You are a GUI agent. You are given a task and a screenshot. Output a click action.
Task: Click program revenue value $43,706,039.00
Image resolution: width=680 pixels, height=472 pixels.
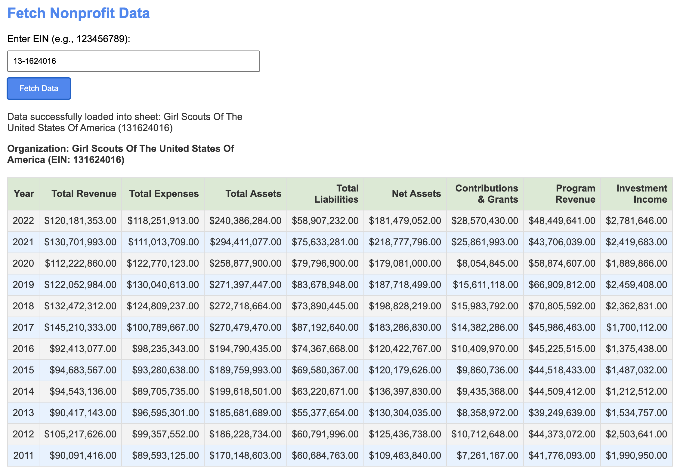pyautogui.click(x=562, y=242)
